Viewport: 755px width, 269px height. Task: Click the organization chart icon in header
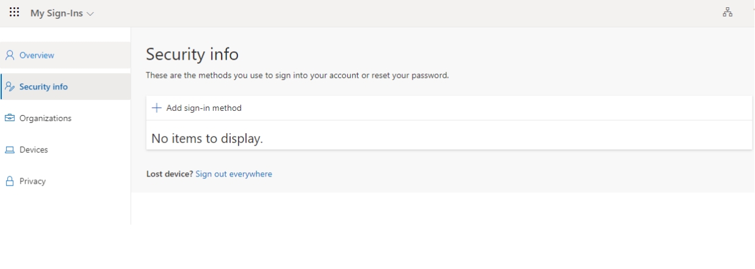pyautogui.click(x=727, y=12)
